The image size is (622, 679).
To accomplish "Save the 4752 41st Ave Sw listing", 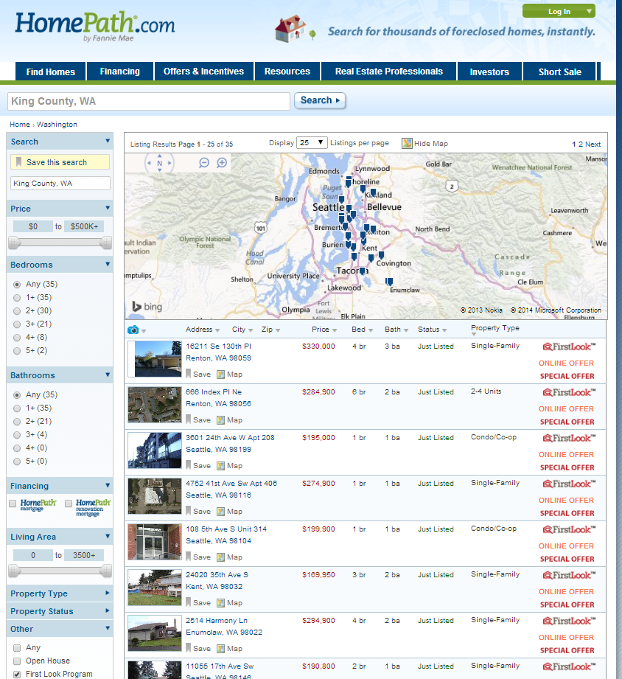I will click(198, 512).
